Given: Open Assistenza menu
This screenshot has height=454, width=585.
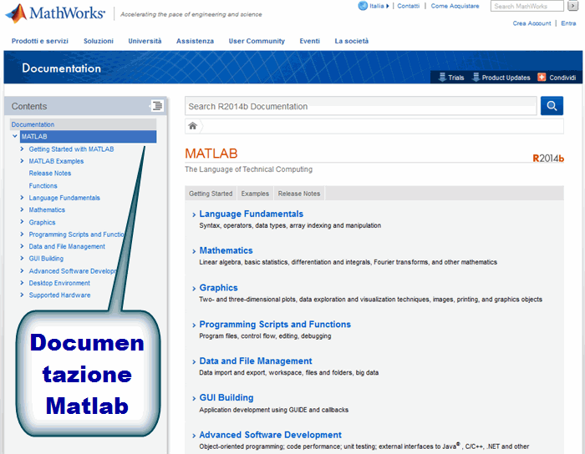Looking at the screenshot, I should pos(195,41).
